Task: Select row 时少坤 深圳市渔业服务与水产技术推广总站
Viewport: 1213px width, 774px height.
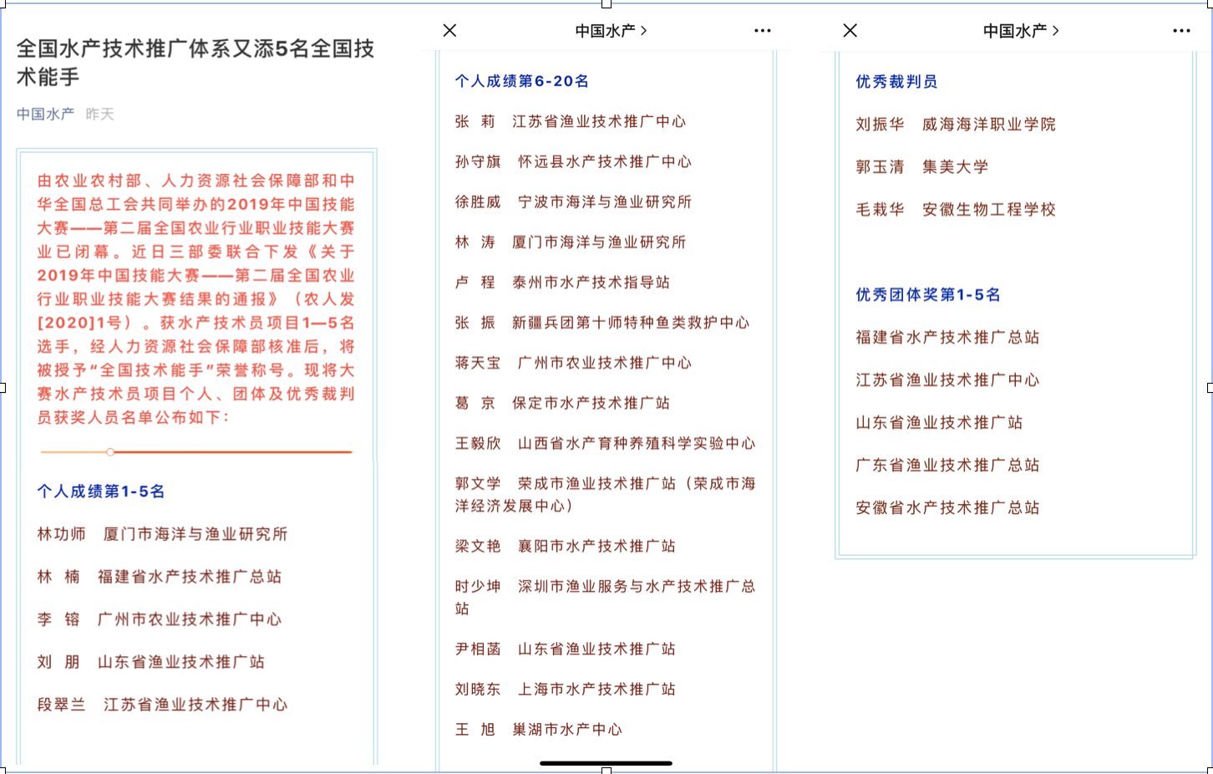Action: click(x=605, y=598)
